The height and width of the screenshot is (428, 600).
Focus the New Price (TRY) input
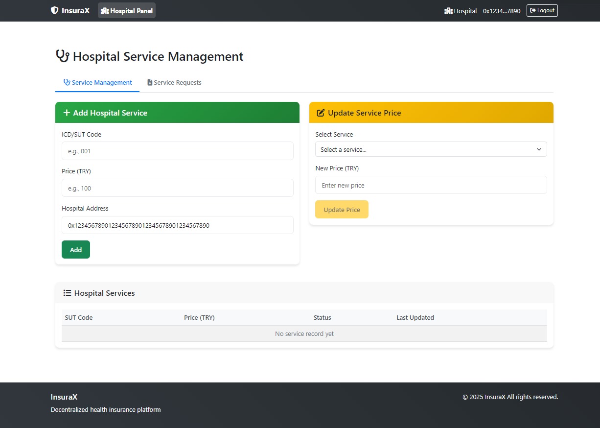(431, 185)
